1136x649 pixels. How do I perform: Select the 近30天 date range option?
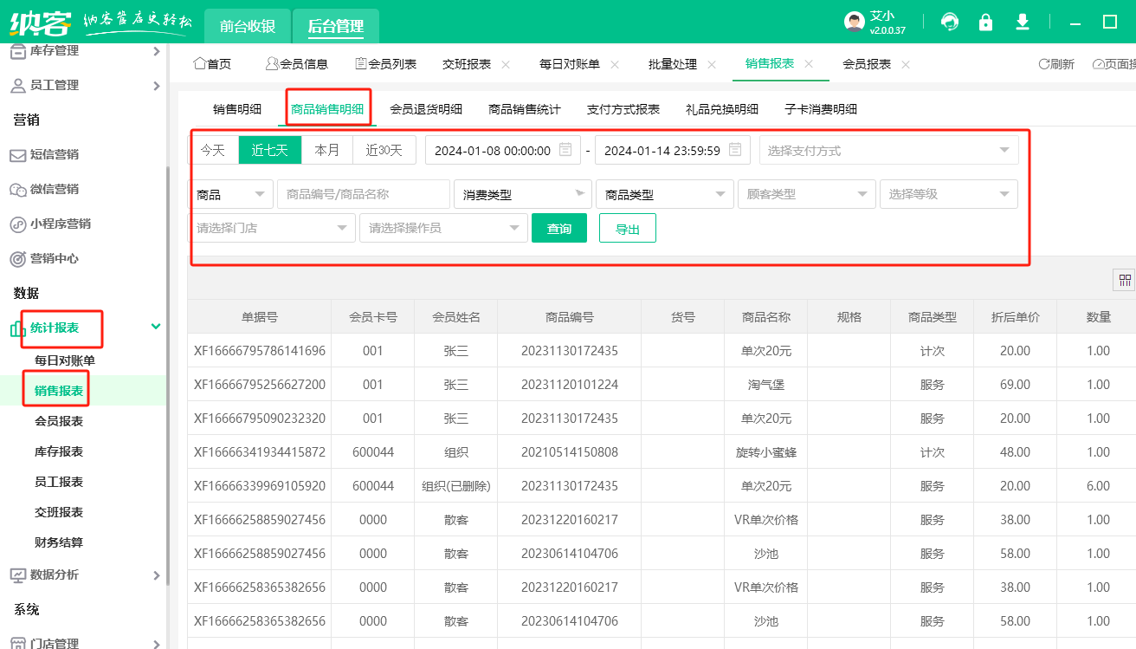point(384,150)
